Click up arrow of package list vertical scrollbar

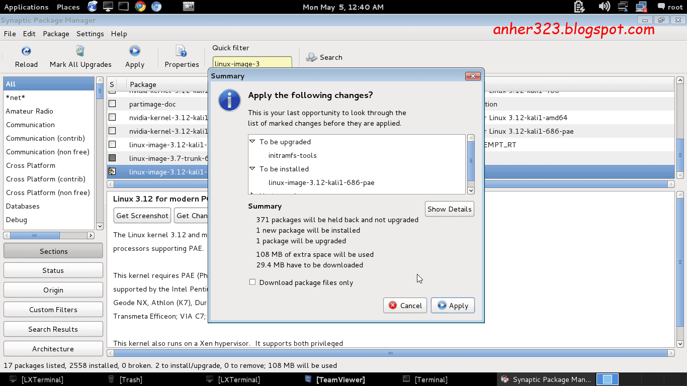pos(680,80)
